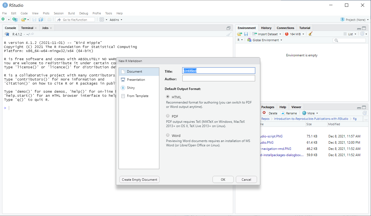Click the Introduction-to-Reproducible-Publications-with-RStudio breadcrumb
Screen dimensions: 371x216
coord(311,119)
